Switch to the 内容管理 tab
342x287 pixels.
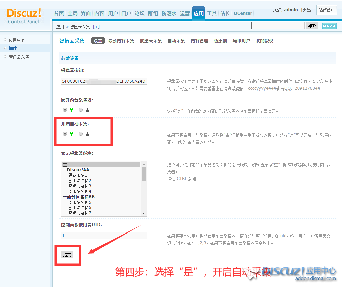pos(200,41)
